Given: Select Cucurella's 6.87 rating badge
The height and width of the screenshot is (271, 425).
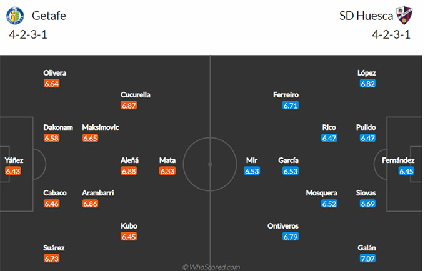Looking at the screenshot, I should coord(129,106).
